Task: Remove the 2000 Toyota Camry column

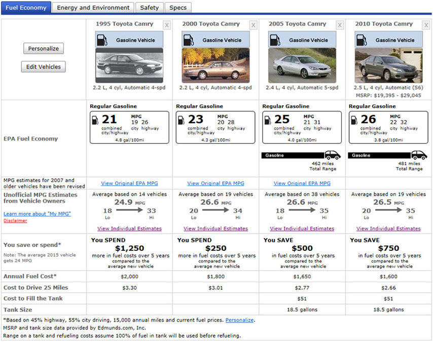Action: [x=253, y=25]
